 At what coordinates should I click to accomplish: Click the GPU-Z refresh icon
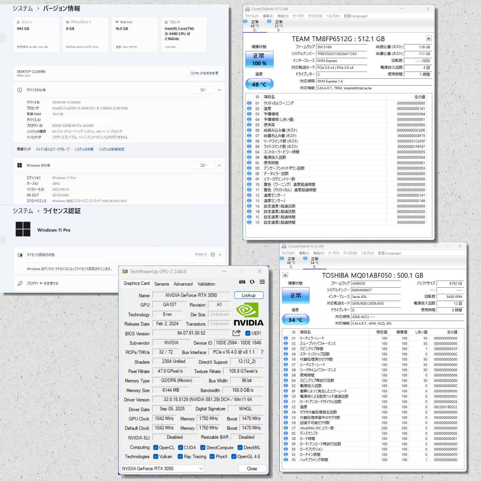click(x=252, y=282)
